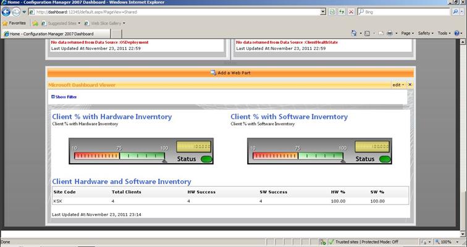Open the Page menu
467x247 pixels.
coord(408,33)
